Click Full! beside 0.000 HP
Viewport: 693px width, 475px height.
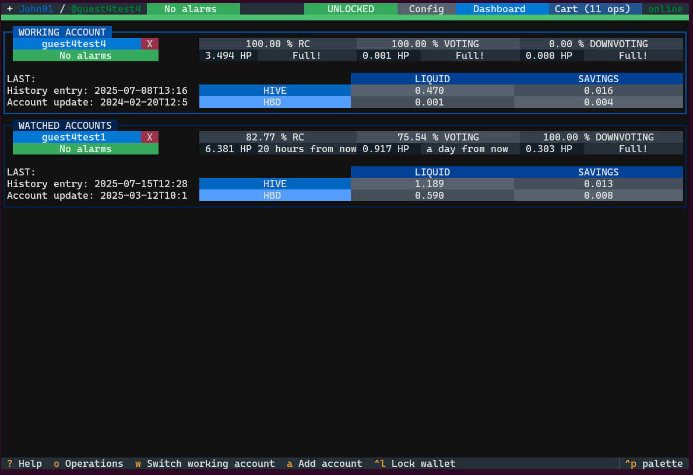[x=634, y=56]
